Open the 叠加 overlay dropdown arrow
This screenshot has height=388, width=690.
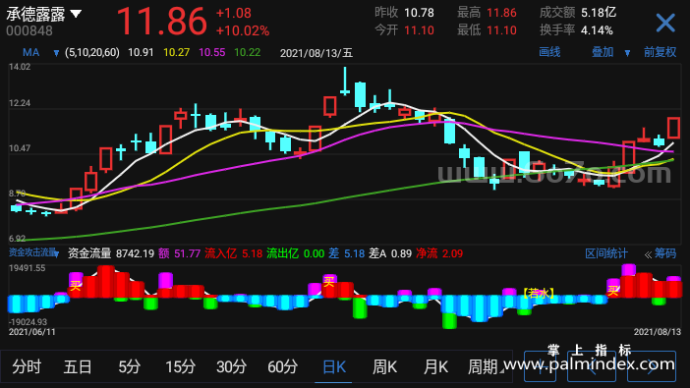click(627, 53)
